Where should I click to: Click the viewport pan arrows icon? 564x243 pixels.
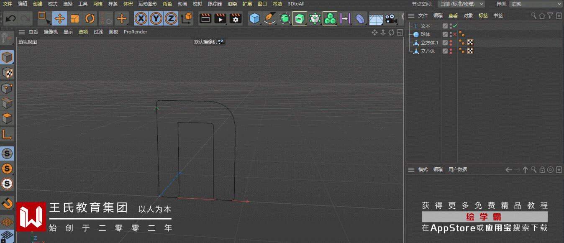pyautogui.click(x=375, y=32)
